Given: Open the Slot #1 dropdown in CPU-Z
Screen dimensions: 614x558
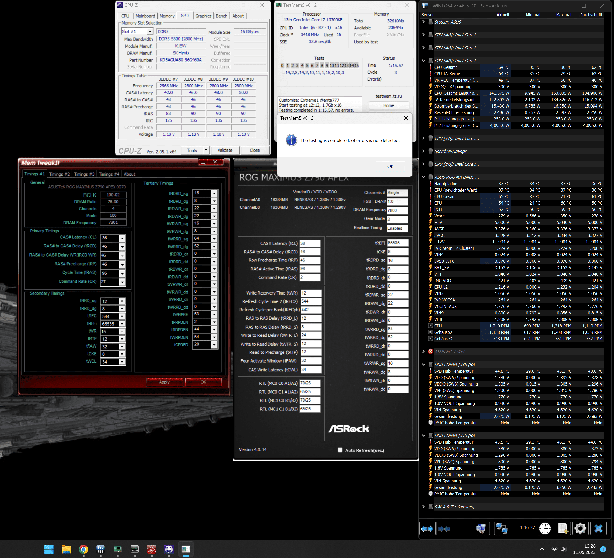Looking at the screenshot, I should pyautogui.click(x=149, y=31).
